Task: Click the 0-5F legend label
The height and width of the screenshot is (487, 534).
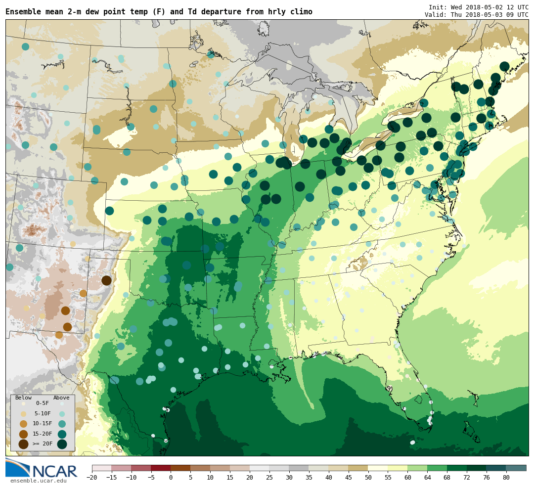Action: coord(43,403)
